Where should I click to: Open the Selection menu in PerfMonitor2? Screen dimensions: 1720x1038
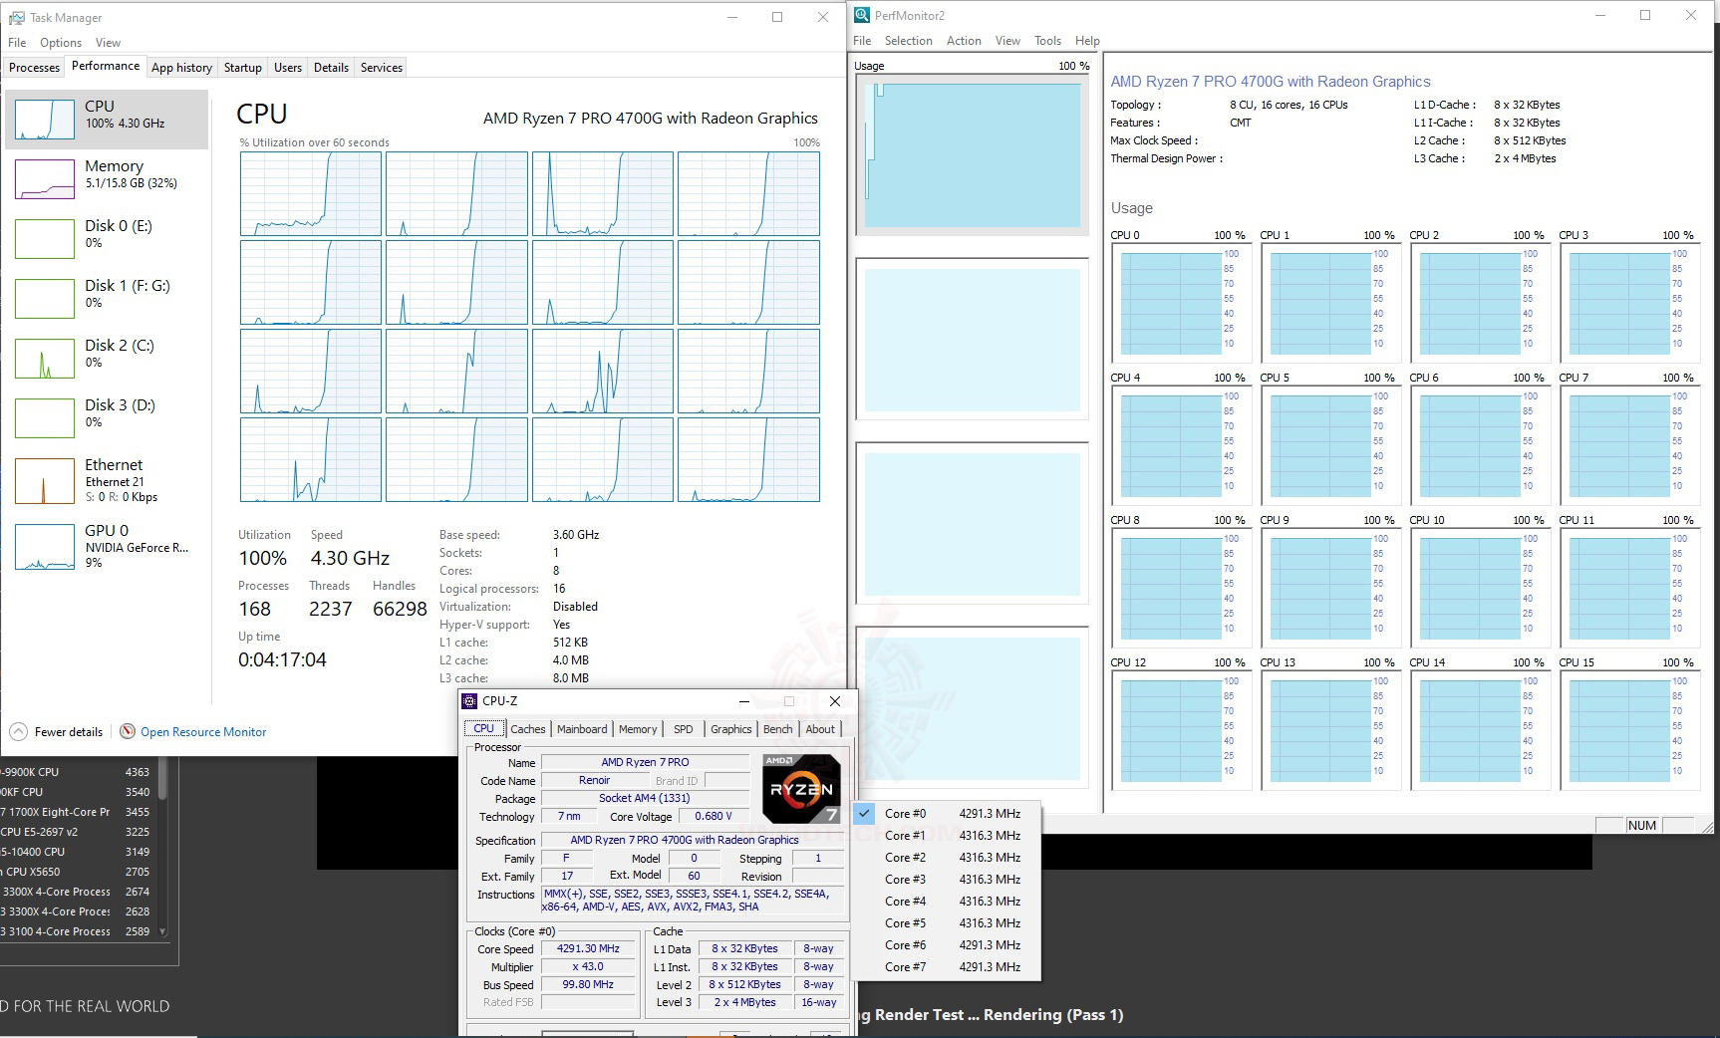tap(908, 41)
